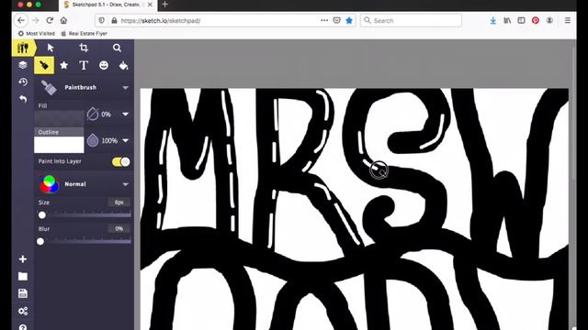Select the arrow Select tool

click(x=51, y=48)
